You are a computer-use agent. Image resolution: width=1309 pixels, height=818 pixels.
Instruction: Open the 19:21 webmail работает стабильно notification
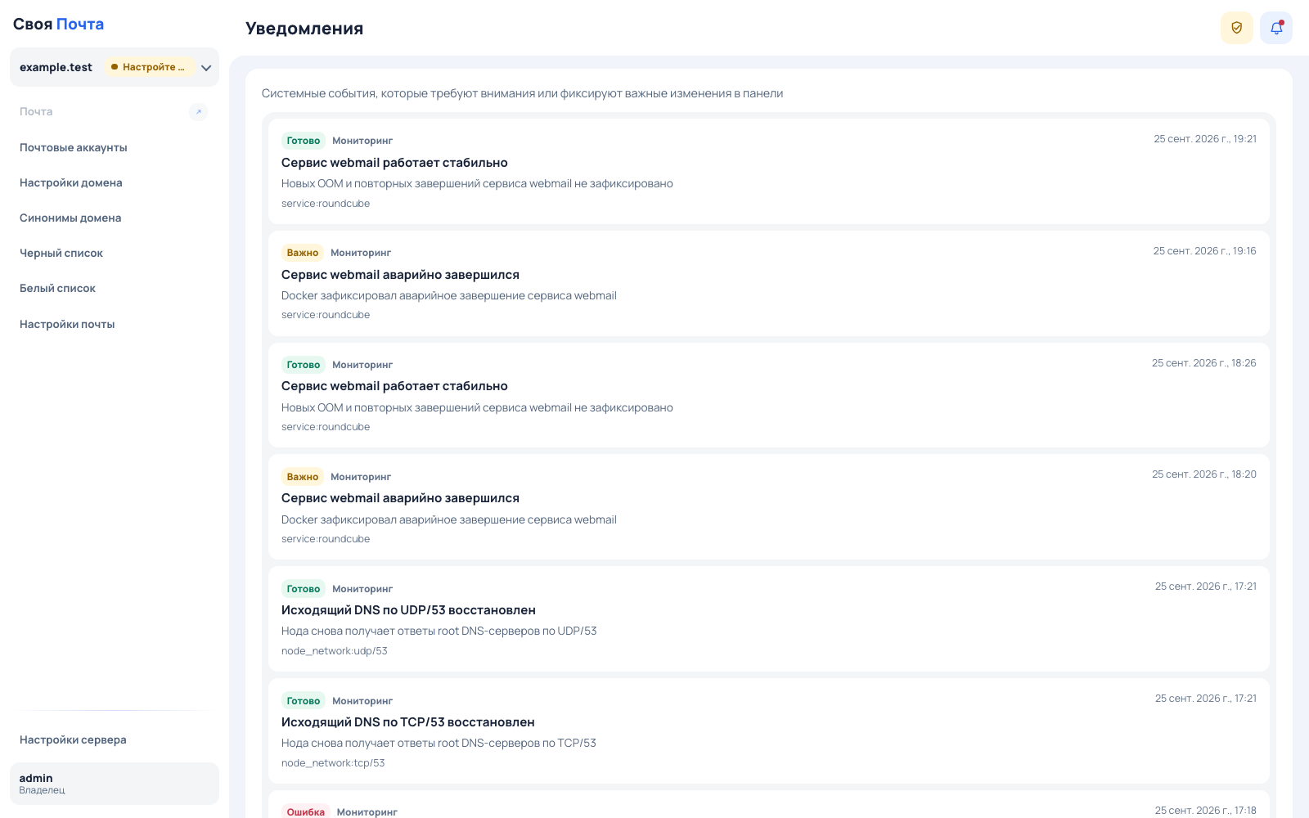[x=769, y=171]
